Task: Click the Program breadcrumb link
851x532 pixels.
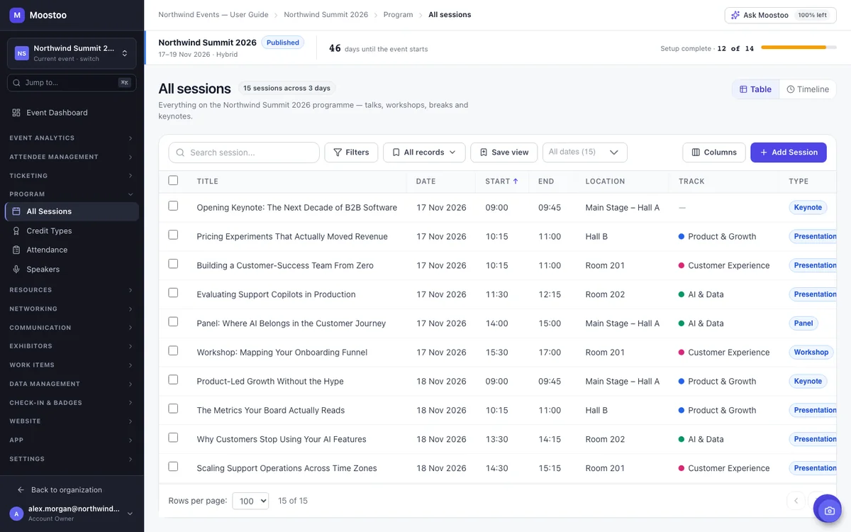Action: tap(398, 15)
